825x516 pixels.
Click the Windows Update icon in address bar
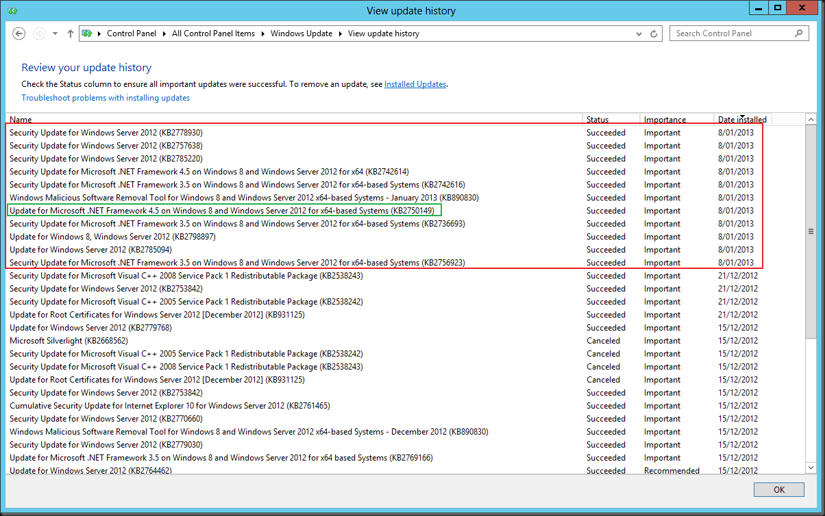(x=88, y=34)
